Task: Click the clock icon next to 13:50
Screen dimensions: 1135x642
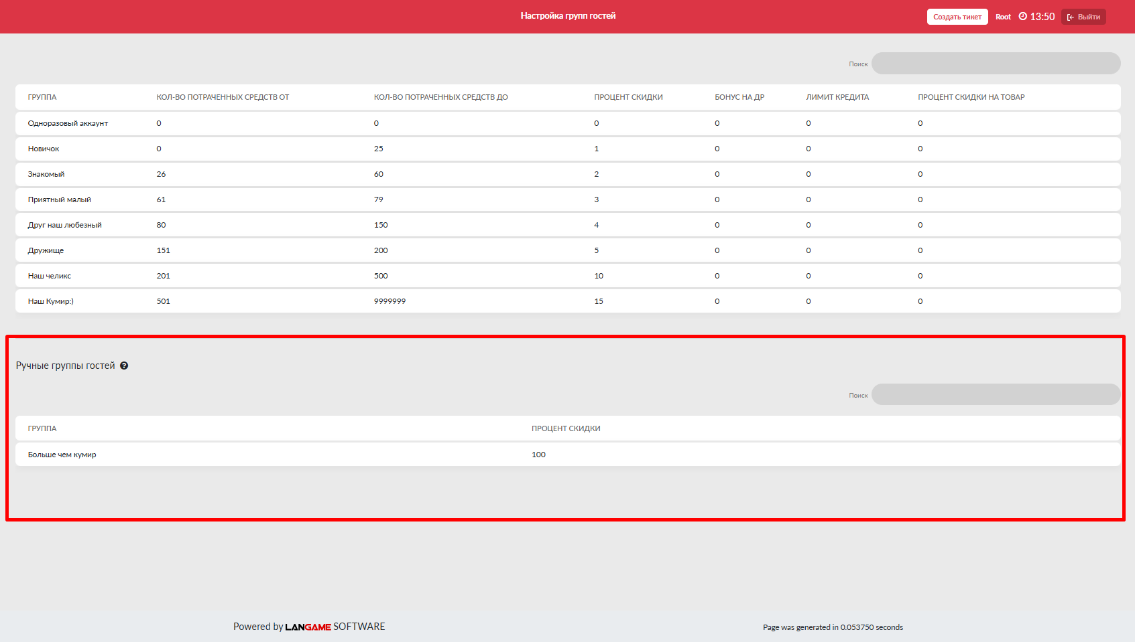Action: tap(1023, 16)
